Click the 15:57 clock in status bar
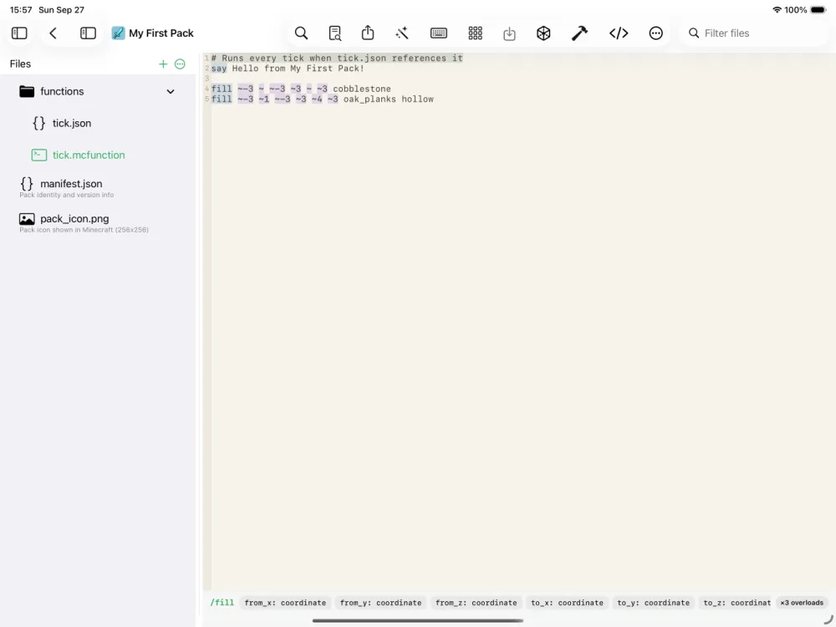836x627 pixels. 21,9
